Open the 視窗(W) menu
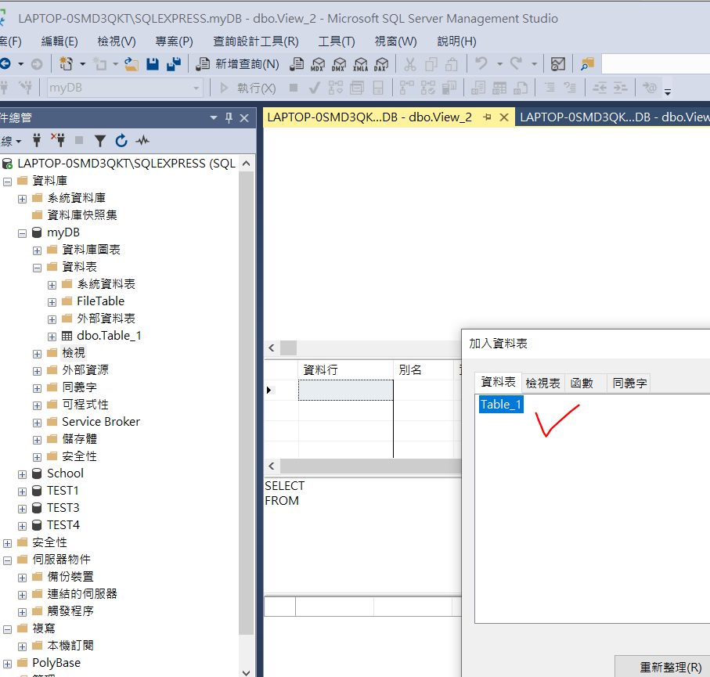710x677 pixels. click(396, 41)
